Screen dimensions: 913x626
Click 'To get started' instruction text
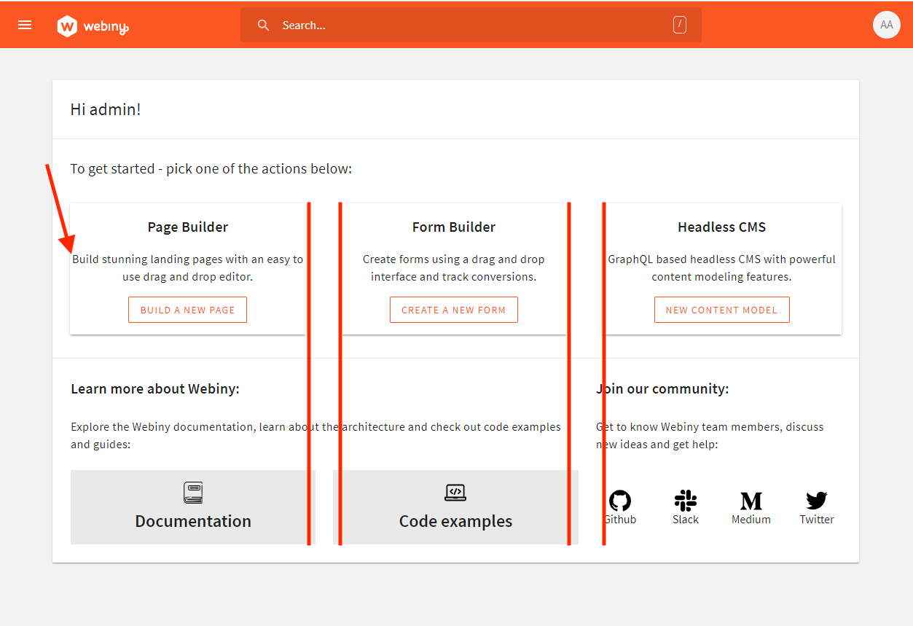pos(211,169)
